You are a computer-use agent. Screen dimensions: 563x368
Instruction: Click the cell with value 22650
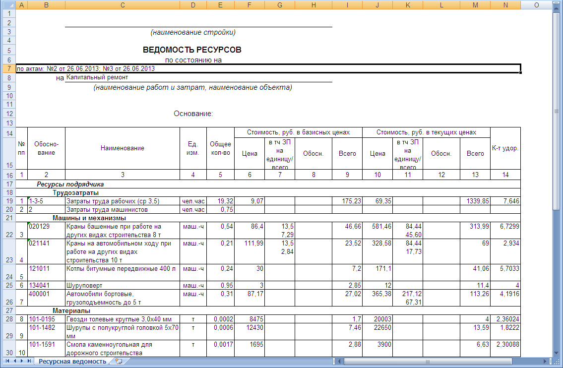[377, 332]
